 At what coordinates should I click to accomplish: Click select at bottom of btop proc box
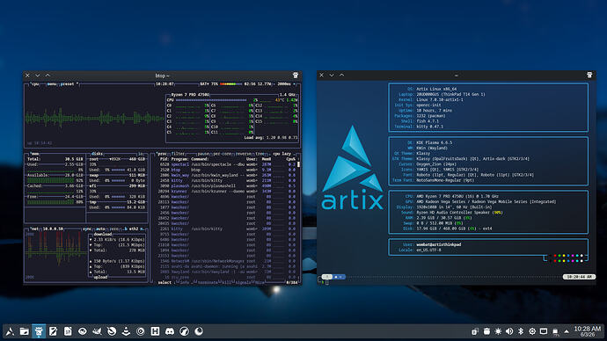tap(165, 283)
